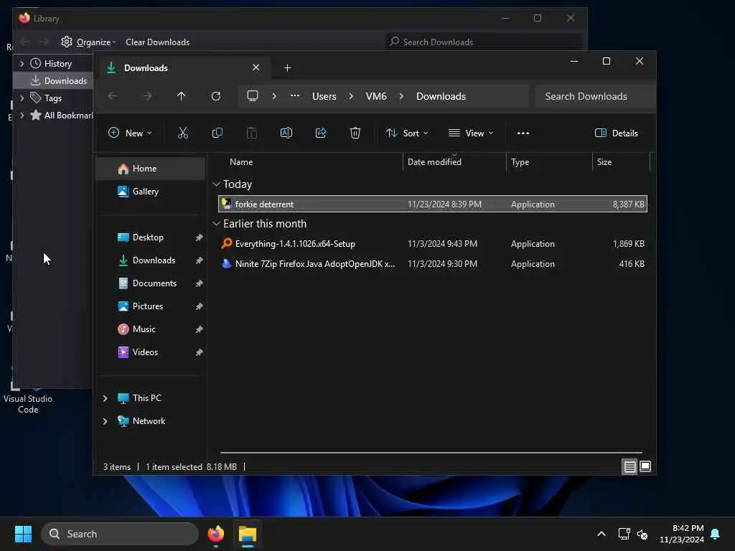
Task: Open Home in the navigation pane
Action: (x=151, y=169)
